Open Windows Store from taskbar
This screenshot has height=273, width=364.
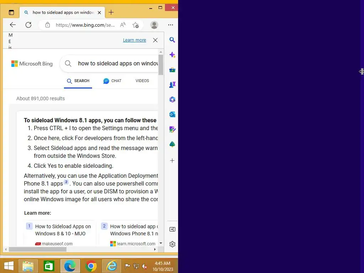click(49, 266)
